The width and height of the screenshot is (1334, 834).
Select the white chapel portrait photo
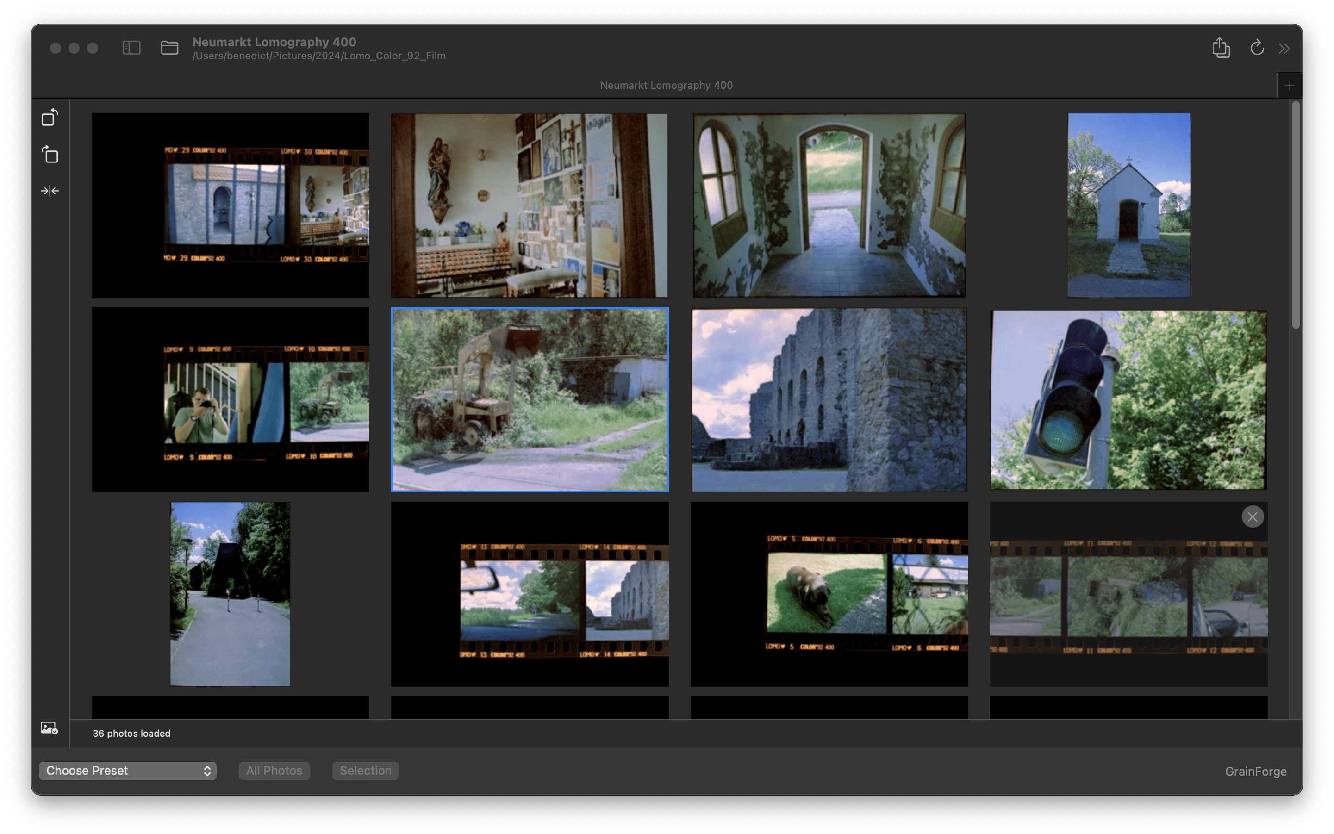coord(1128,205)
